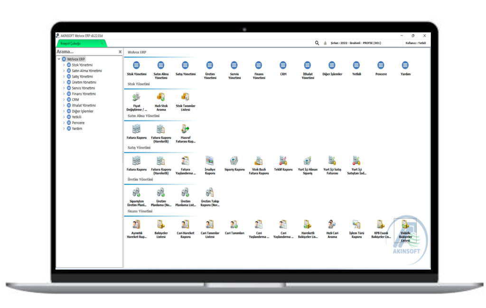Launch Hızlı Cari Arama icon
This screenshot has height=308, width=486.
(332, 224)
